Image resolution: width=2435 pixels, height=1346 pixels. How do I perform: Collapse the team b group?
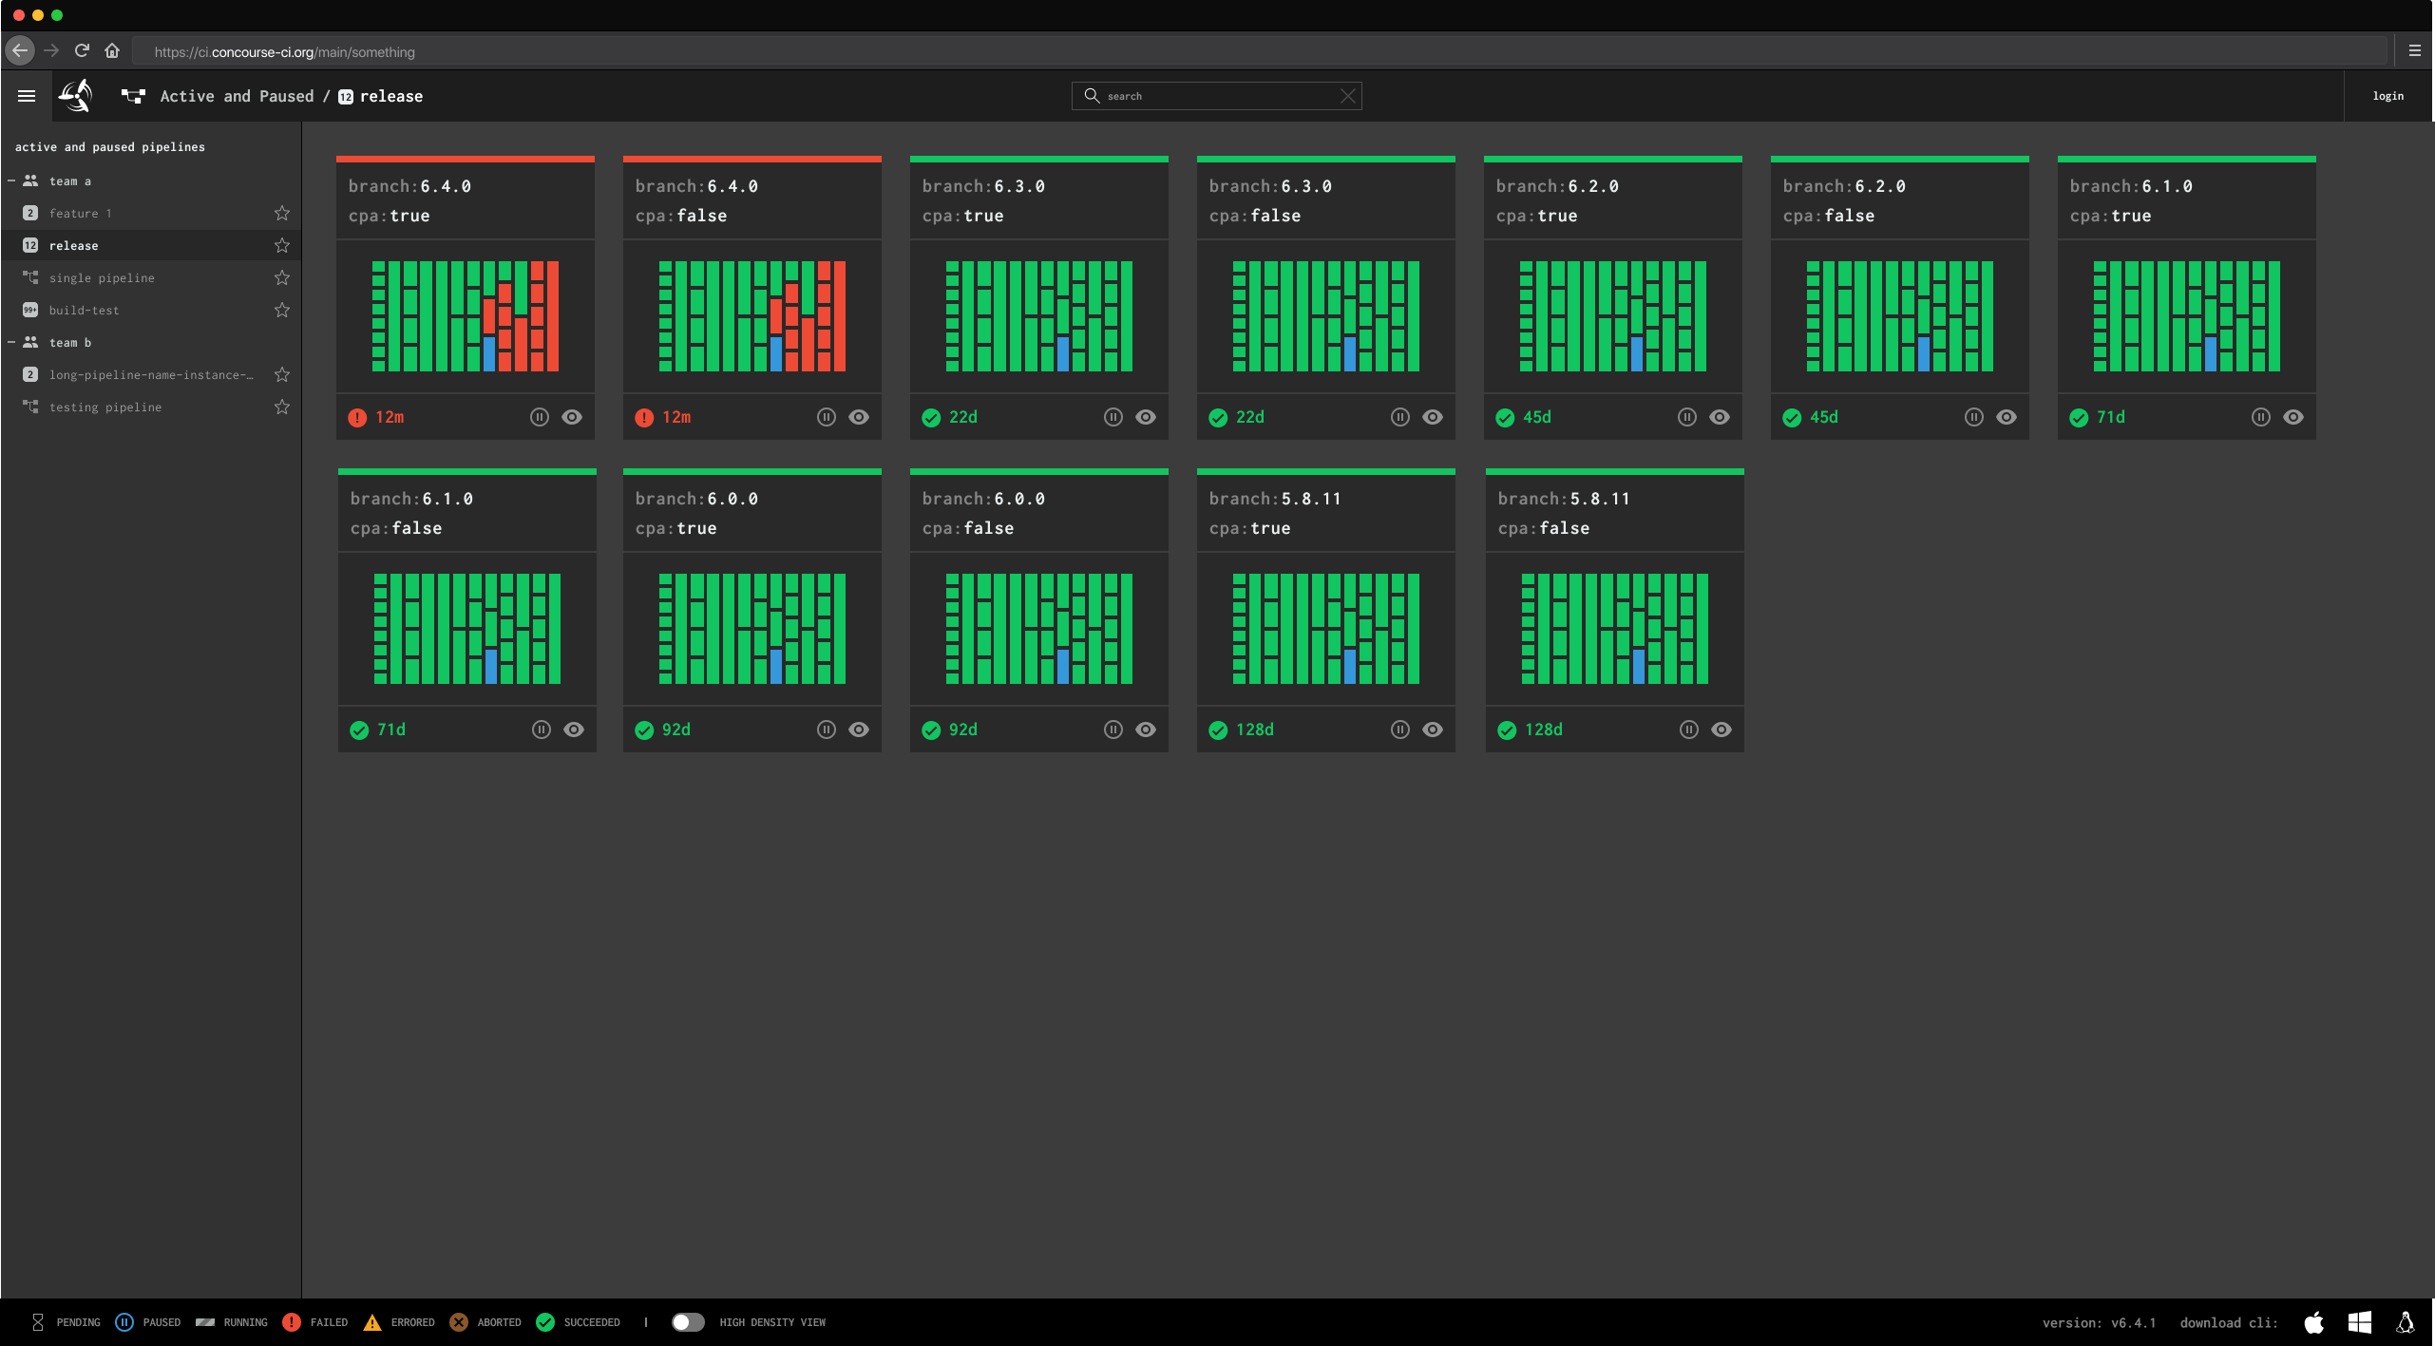(x=10, y=342)
